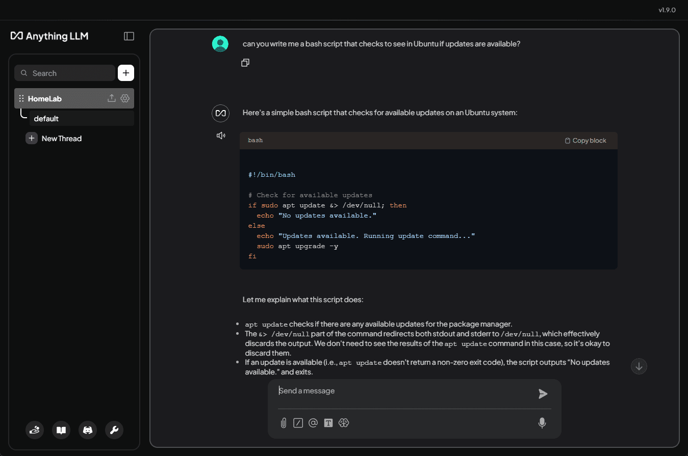Start voice input with the microphone icon
Viewport: 688px width, 456px height.
click(542, 423)
